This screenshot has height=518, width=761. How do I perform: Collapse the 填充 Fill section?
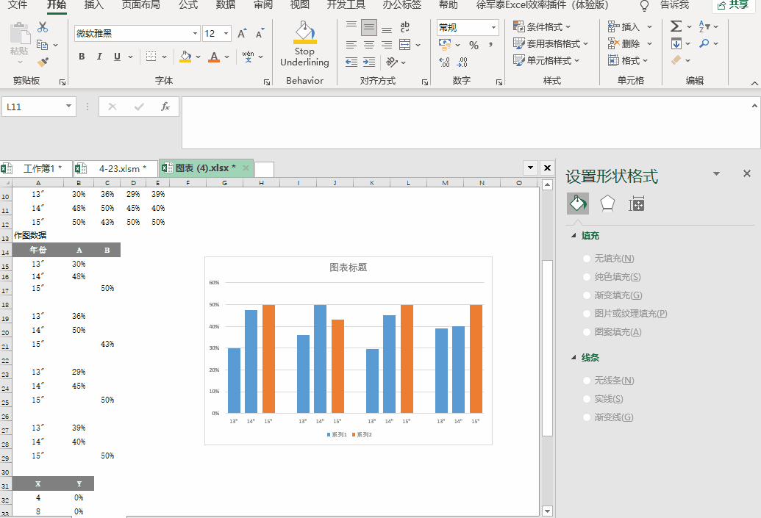coord(574,236)
